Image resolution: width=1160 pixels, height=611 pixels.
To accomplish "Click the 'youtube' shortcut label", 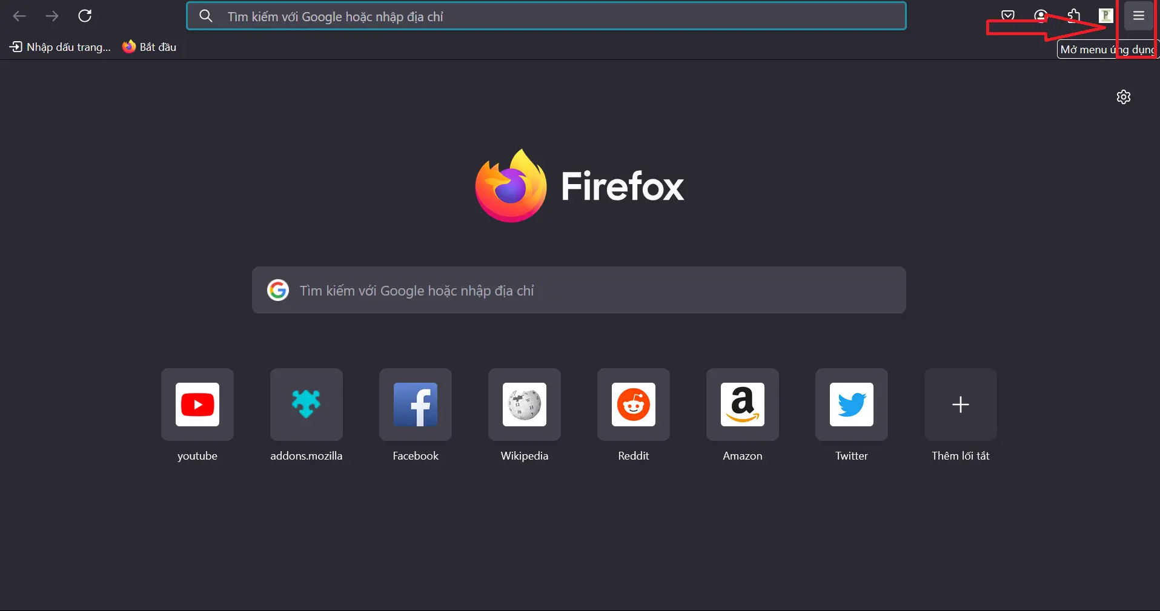I will click(197, 456).
